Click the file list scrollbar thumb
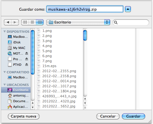The height and width of the screenshot is (124, 153). [x=85, y=35]
